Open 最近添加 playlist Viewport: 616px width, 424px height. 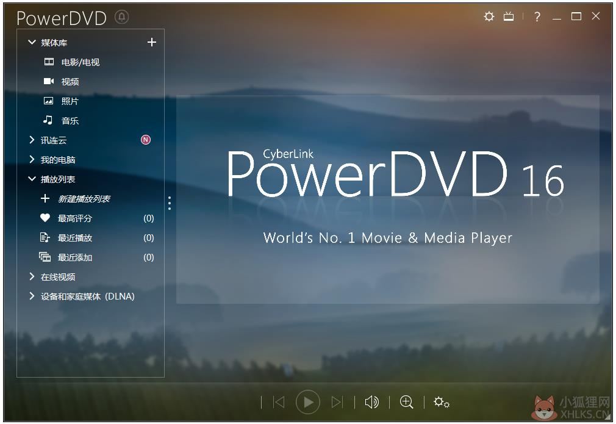point(75,257)
